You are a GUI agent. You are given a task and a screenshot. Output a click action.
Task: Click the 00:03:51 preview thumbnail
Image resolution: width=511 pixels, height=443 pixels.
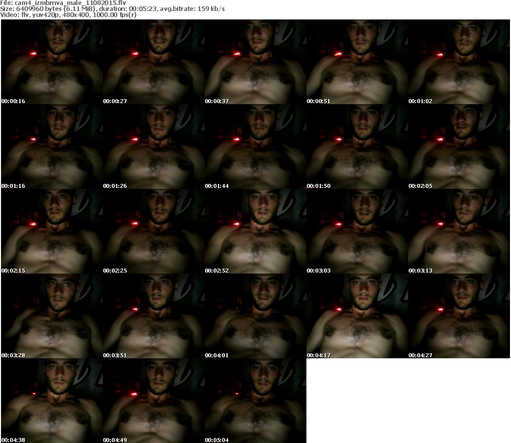pyautogui.click(x=154, y=316)
